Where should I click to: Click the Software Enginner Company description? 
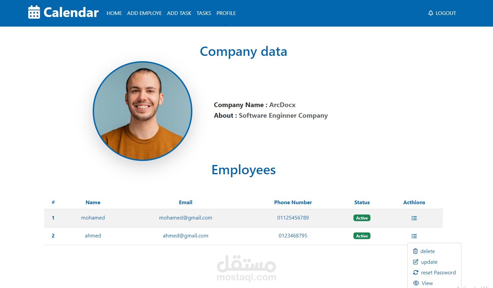tap(283, 116)
